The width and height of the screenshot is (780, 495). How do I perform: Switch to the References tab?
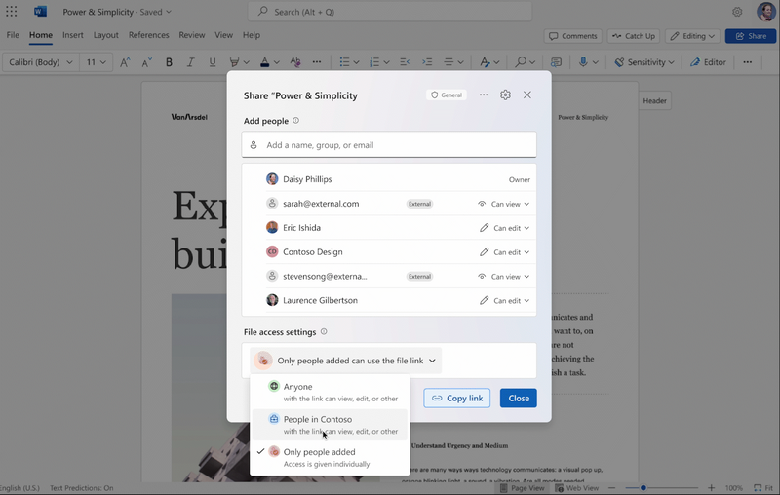(149, 35)
